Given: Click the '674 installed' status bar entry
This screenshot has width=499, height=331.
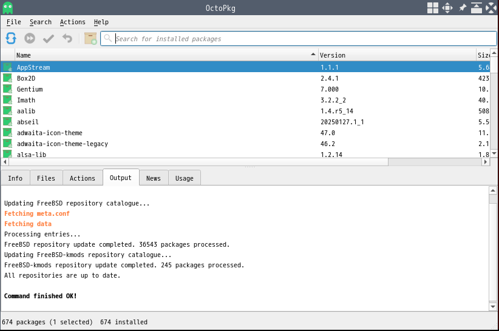Looking at the screenshot, I should 124,322.
